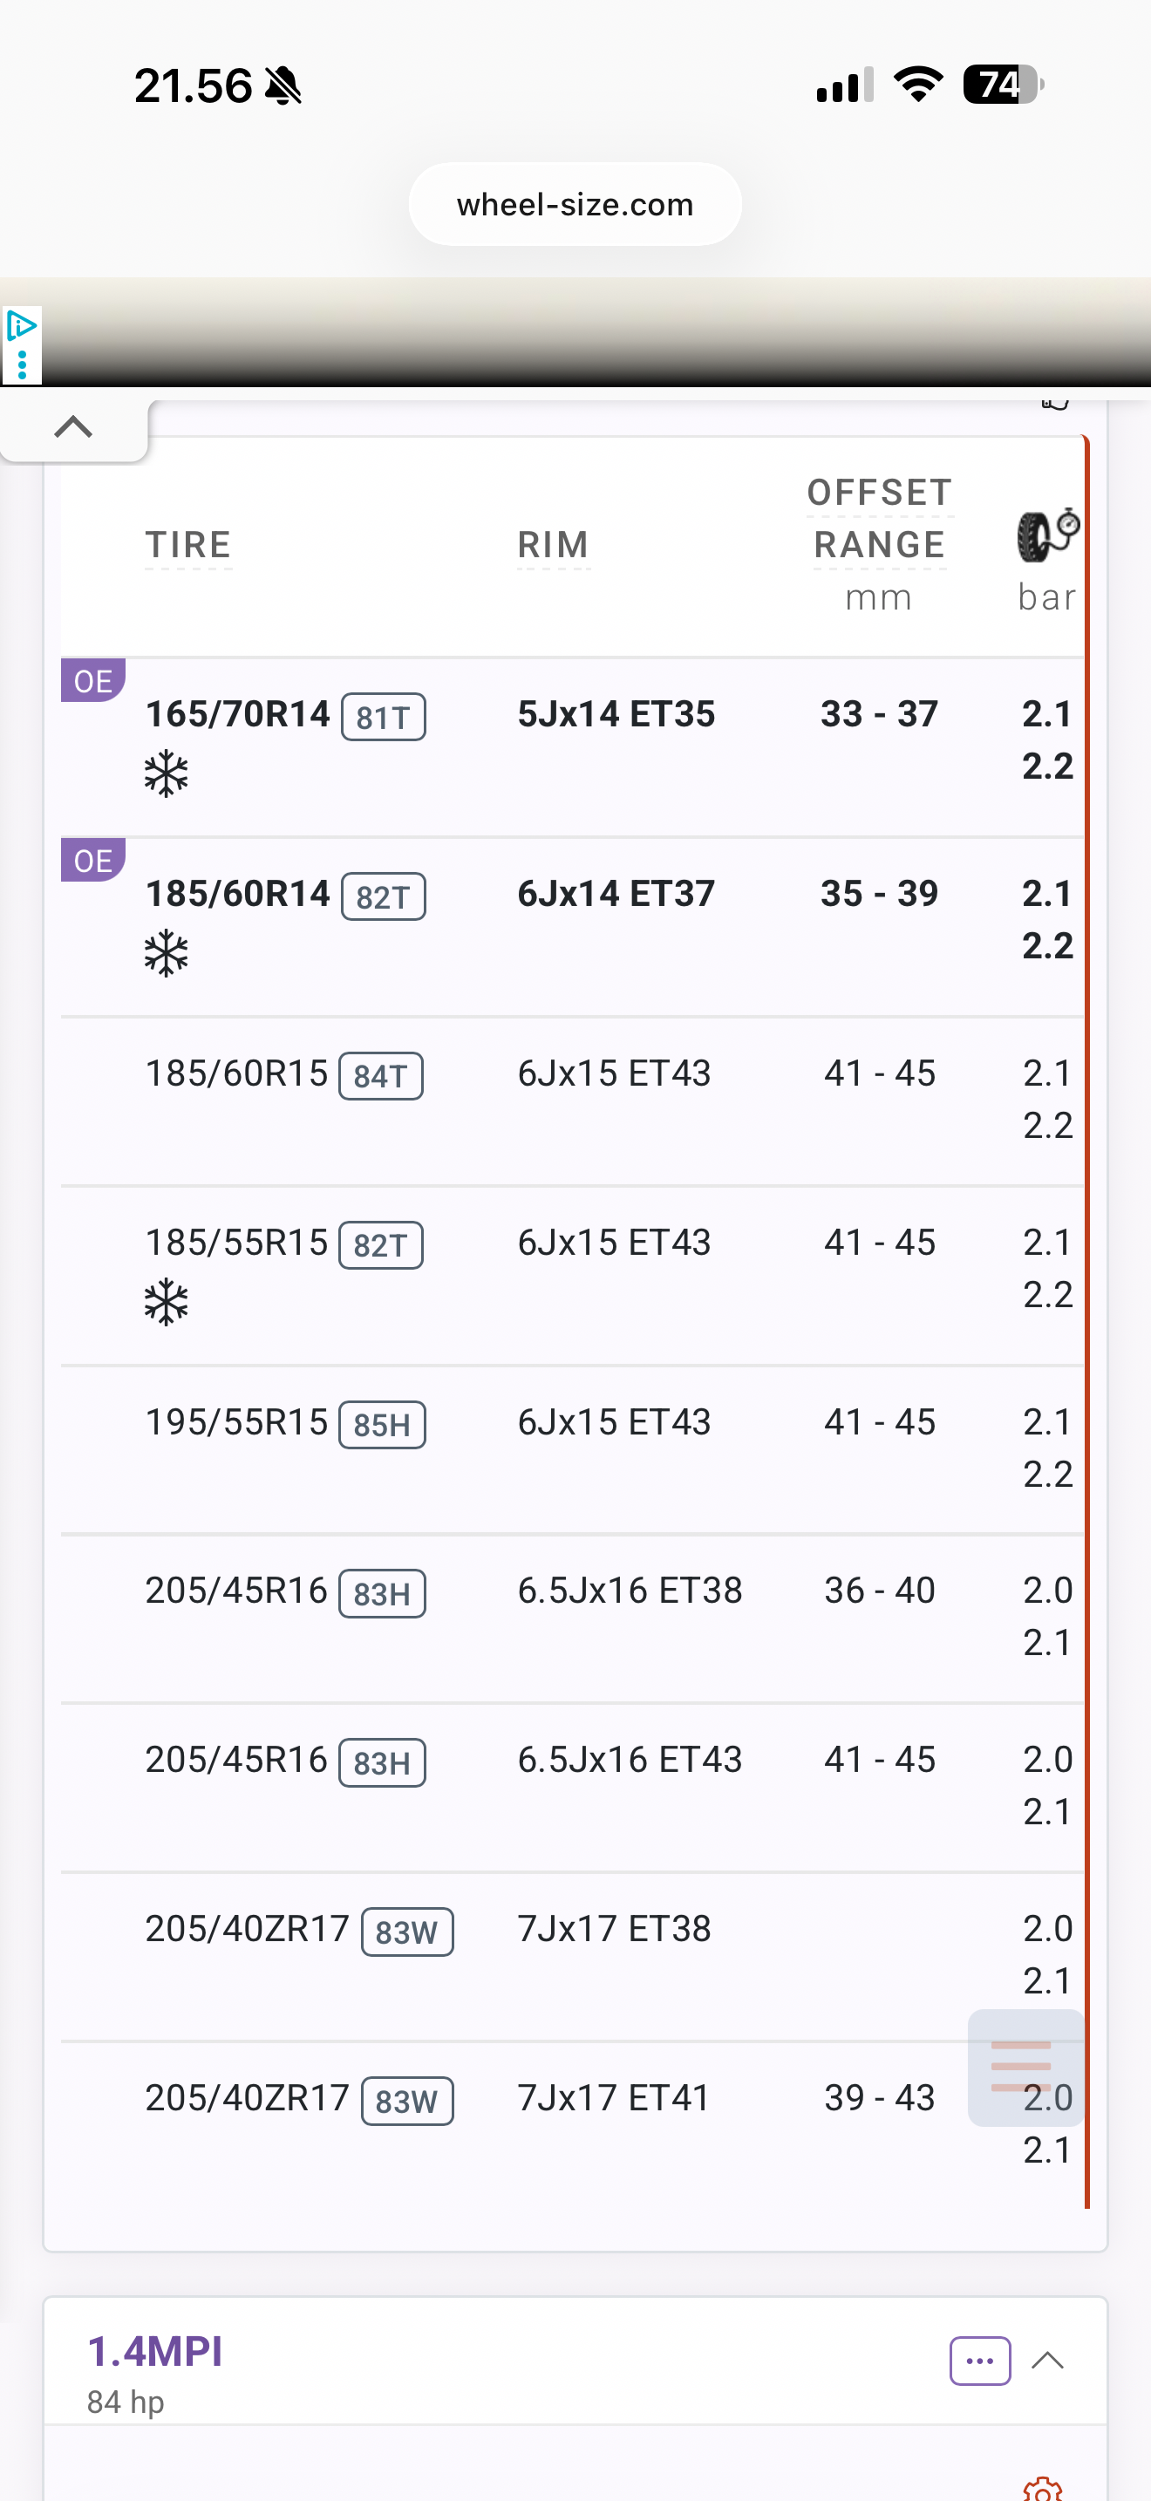Select the 6.5Jx16 ET38 rim row

point(629,1591)
